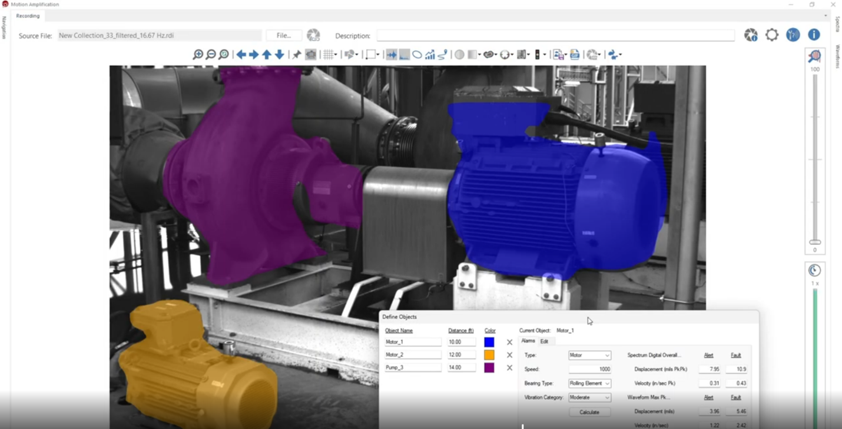842x429 pixels.
Task: Toggle the highlighted motion vector tool
Action: (x=392, y=55)
